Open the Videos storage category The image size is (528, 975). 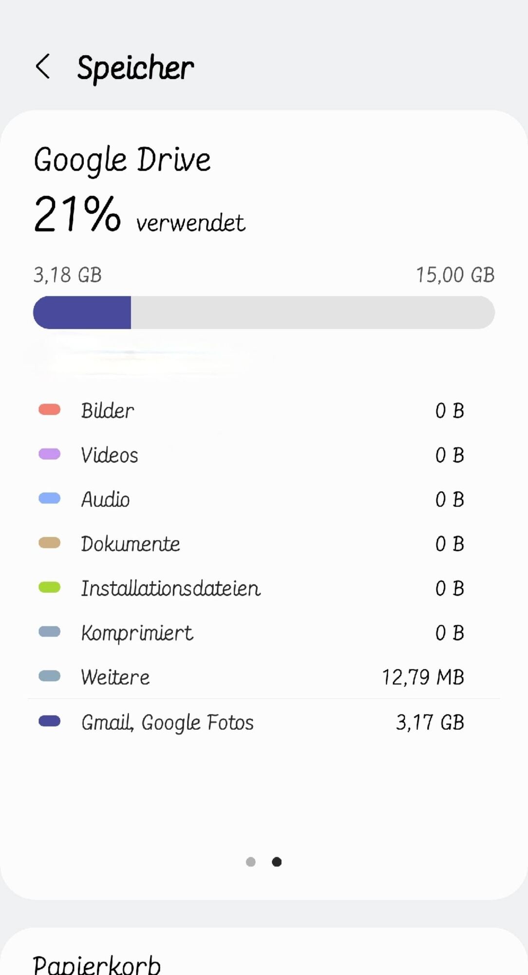point(264,454)
